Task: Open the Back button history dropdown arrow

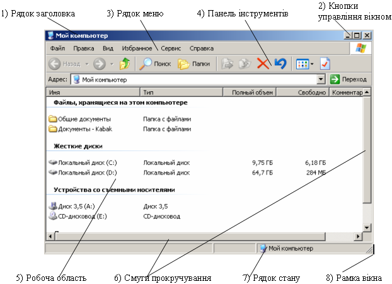Action: (87, 64)
